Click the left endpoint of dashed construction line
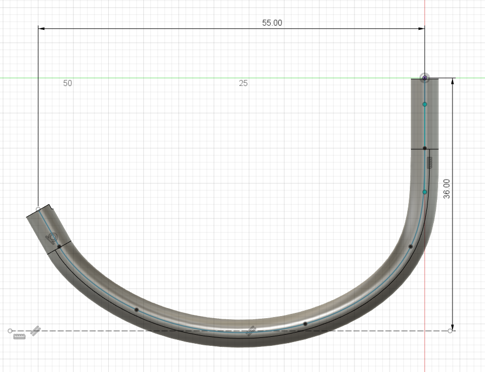 (10, 331)
